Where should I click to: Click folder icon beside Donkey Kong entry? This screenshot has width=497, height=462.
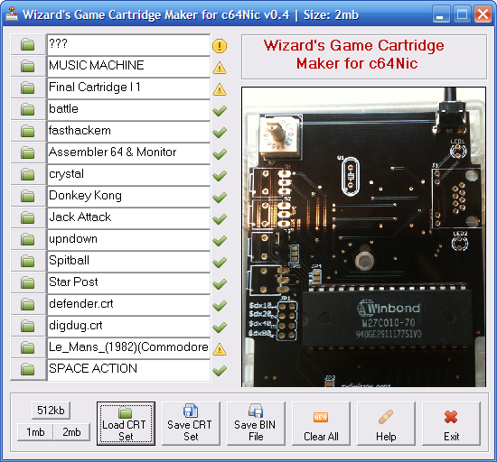point(28,196)
